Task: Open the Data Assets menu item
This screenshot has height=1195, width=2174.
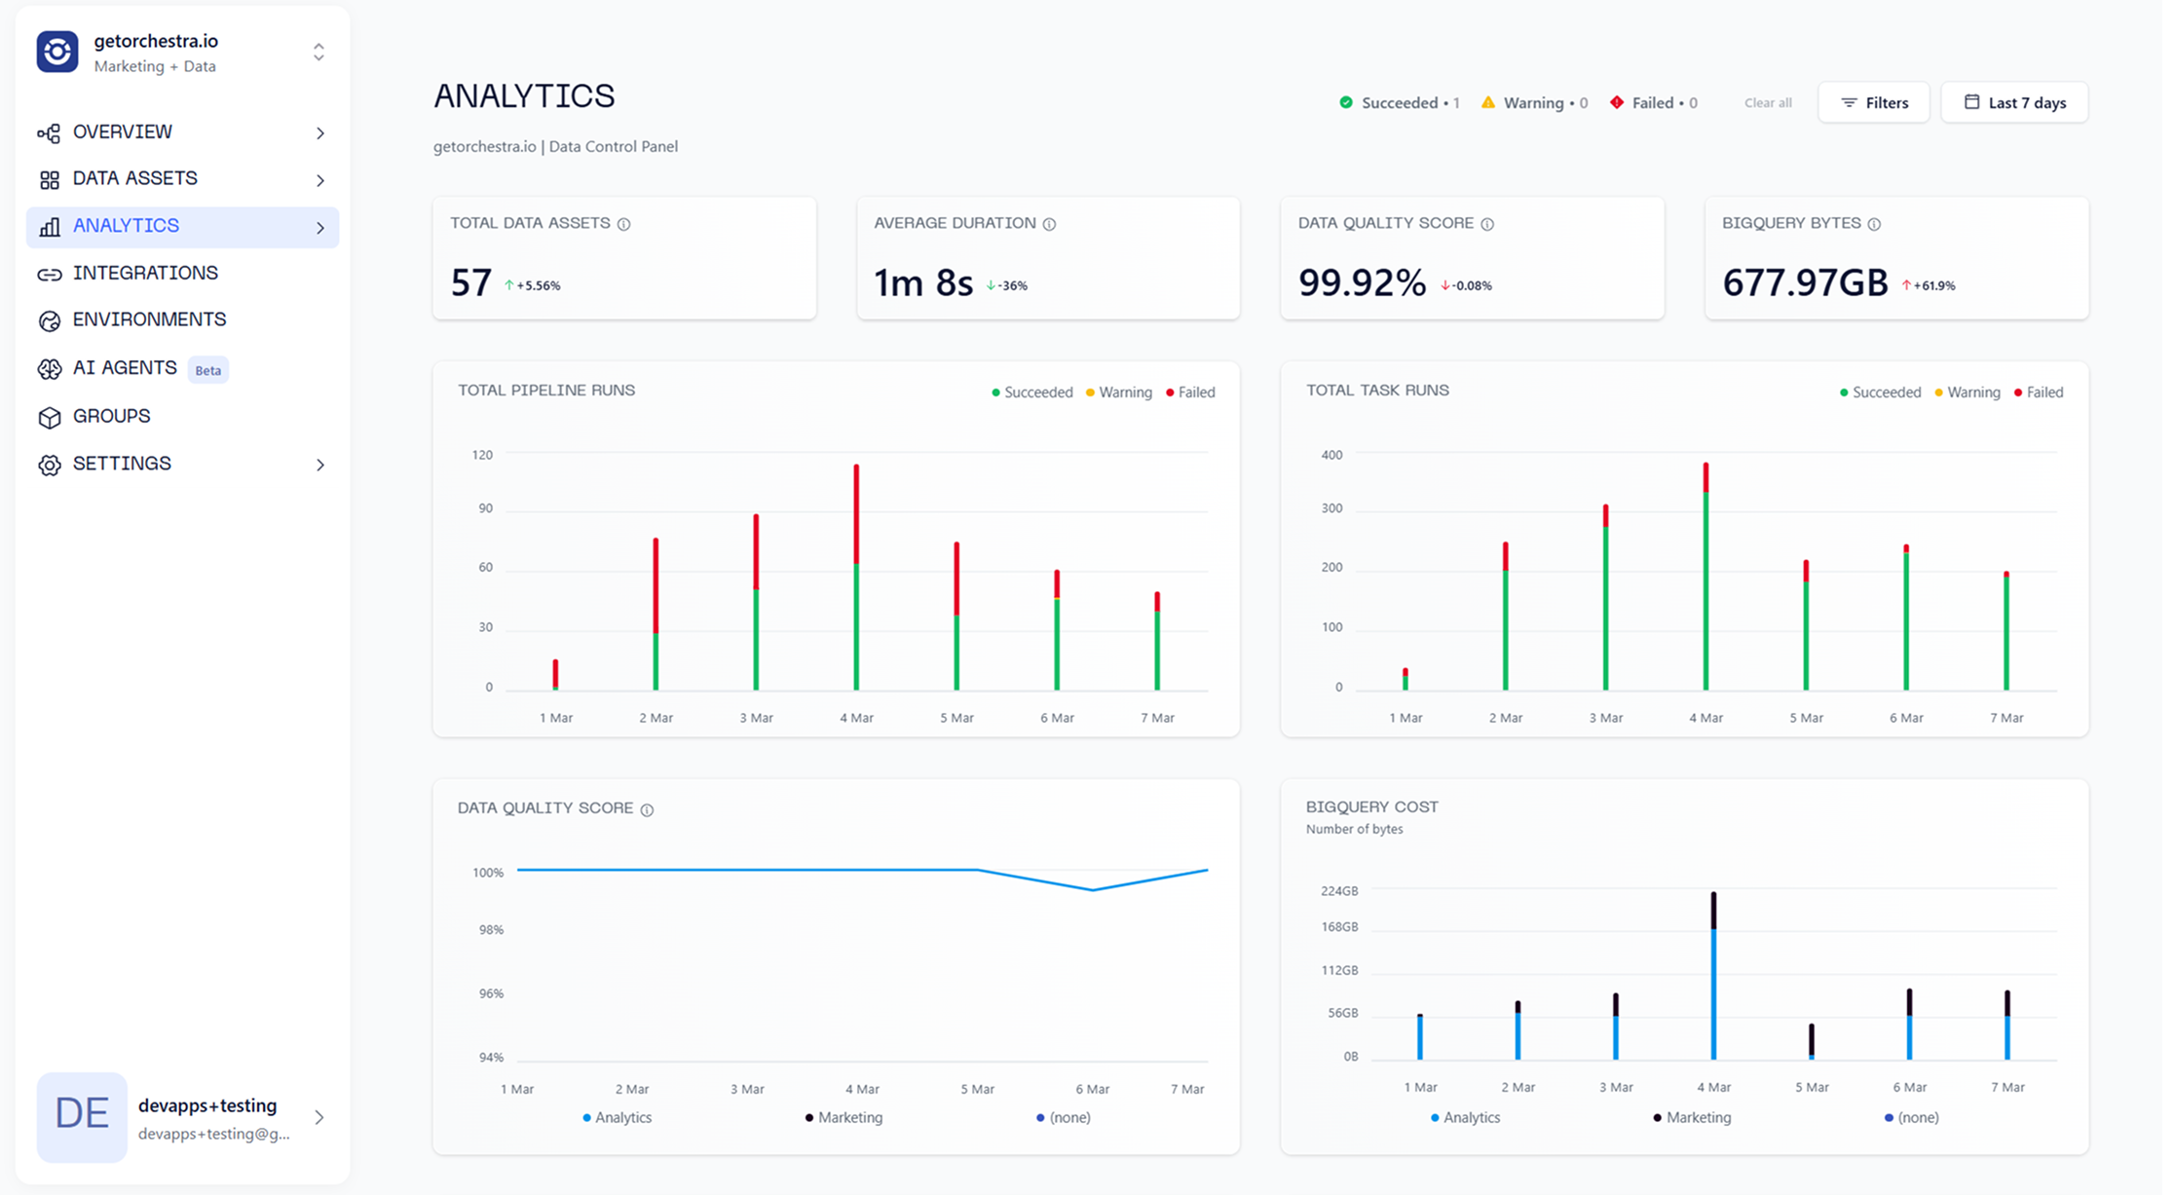Action: (135, 179)
